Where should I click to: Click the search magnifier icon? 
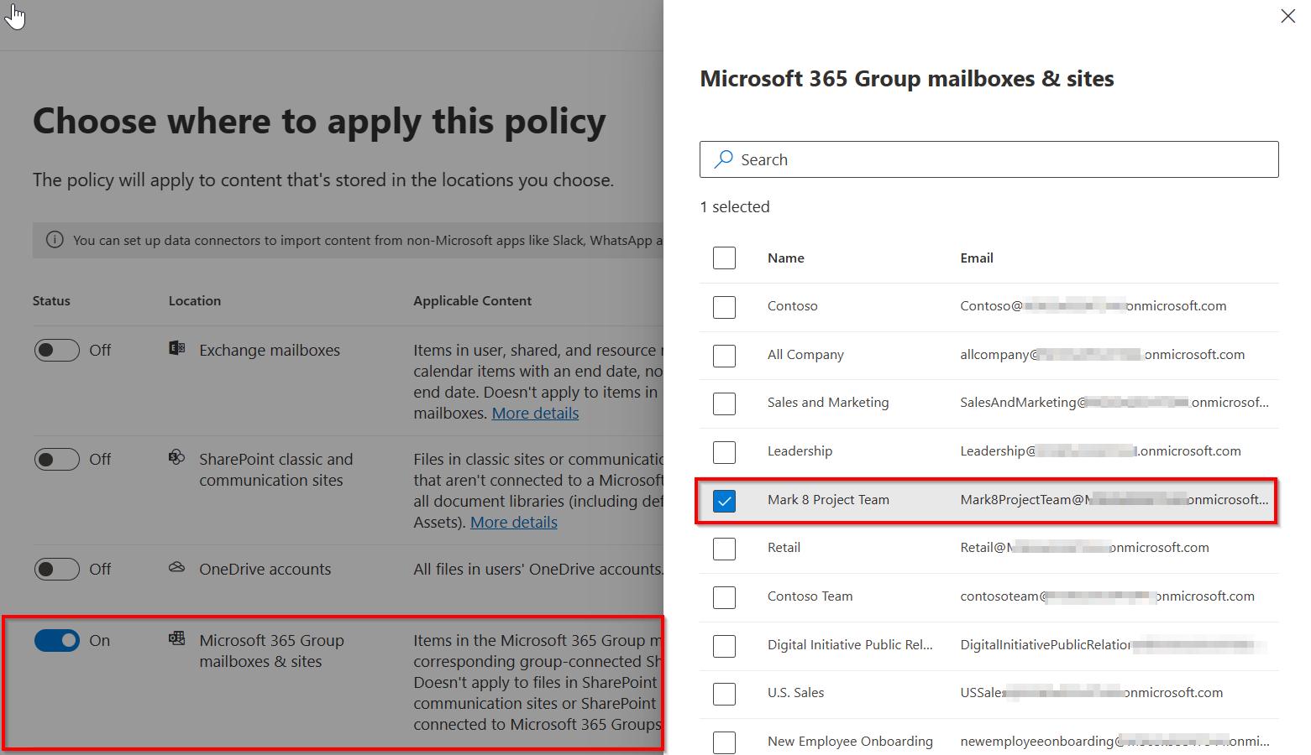tap(723, 159)
